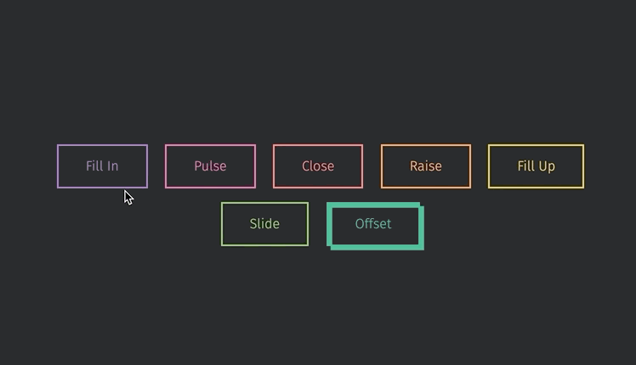
Task: Click the Slide button
Action: click(x=265, y=224)
